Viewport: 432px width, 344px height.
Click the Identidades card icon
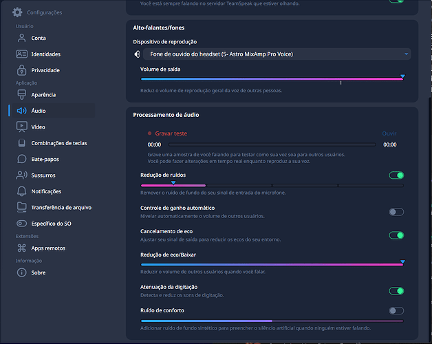[x=21, y=54]
